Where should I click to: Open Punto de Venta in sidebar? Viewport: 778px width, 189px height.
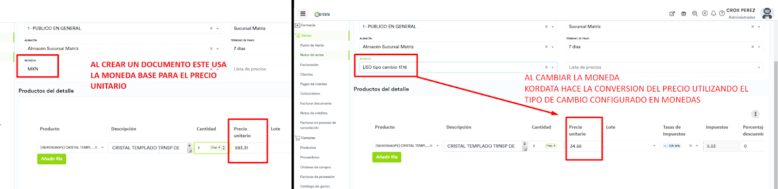312,45
